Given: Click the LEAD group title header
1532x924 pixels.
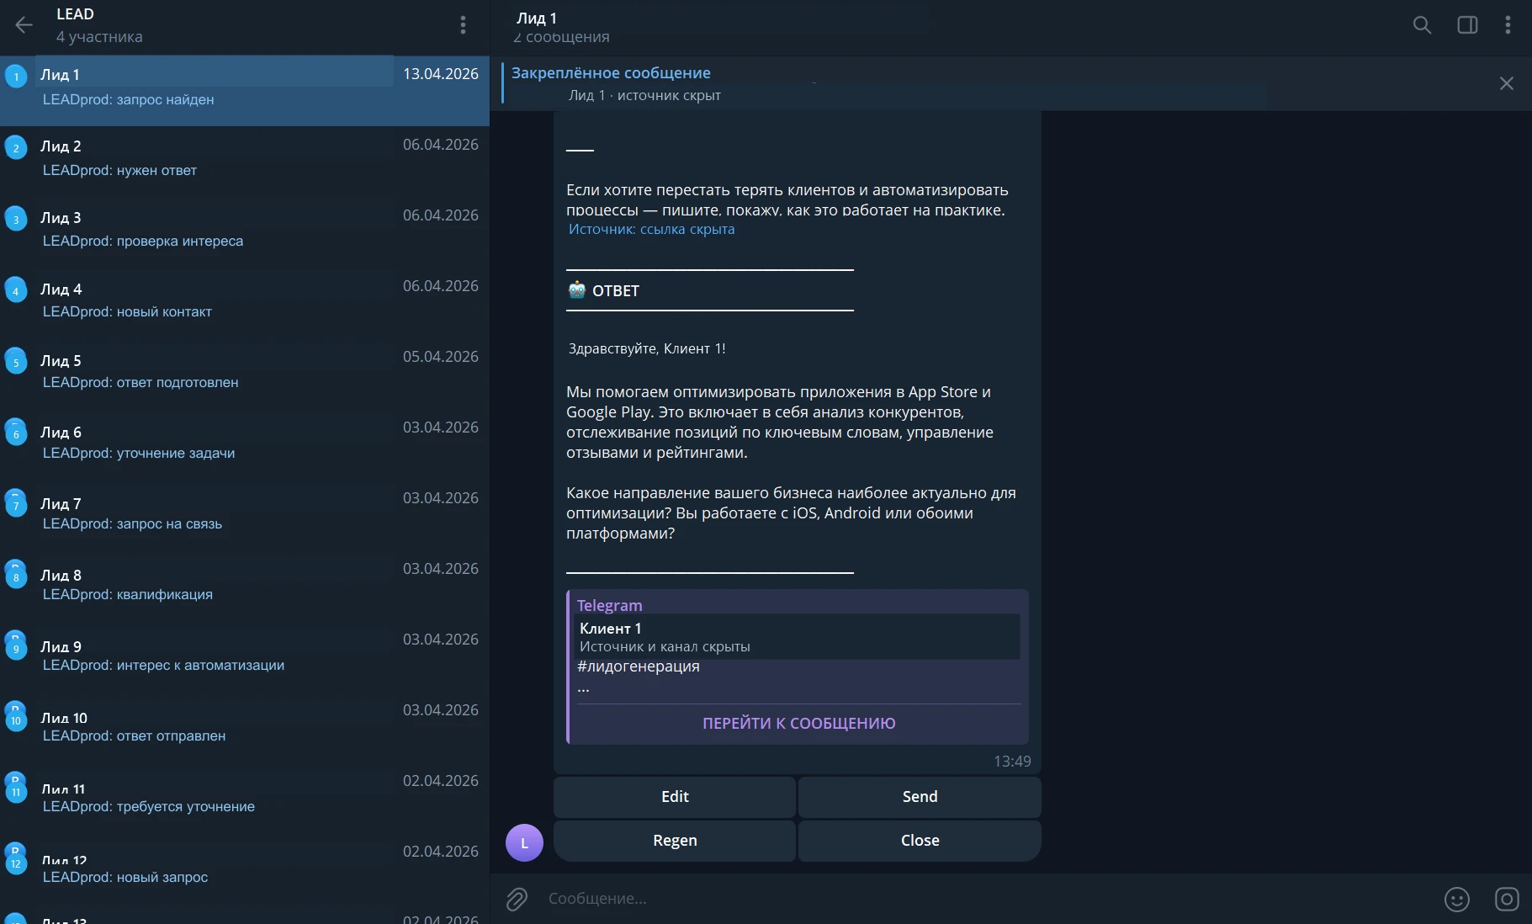Looking at the screenshot, I should [x=75, y=14].
